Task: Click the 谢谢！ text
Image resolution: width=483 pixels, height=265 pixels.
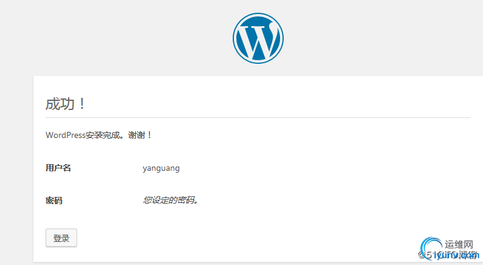Action: pos(140,135)
